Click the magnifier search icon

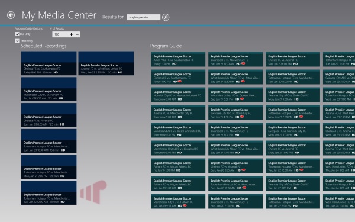pyautogui.click(x=166, y=17)
